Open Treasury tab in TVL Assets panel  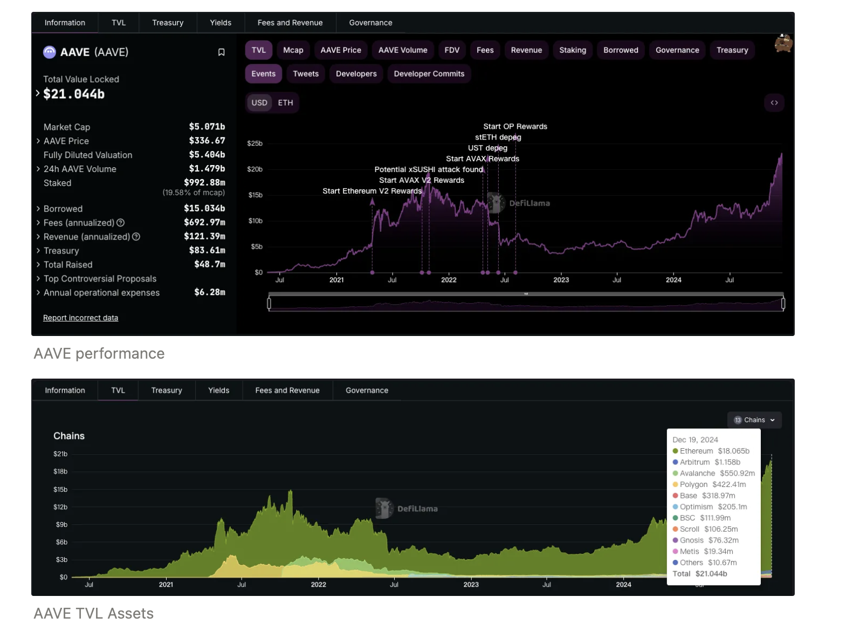(167, 390)
